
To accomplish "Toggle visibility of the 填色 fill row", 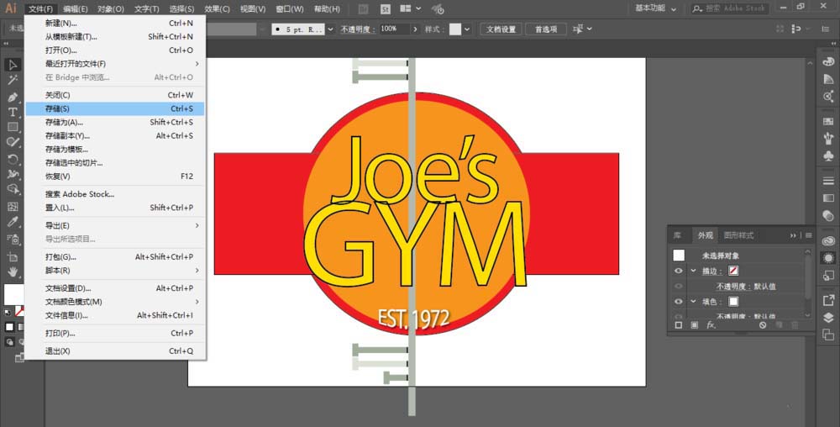I will tap(679, 302).
